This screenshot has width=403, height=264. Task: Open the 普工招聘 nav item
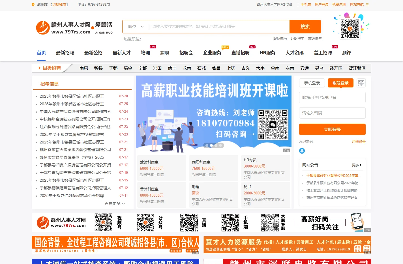323,53
